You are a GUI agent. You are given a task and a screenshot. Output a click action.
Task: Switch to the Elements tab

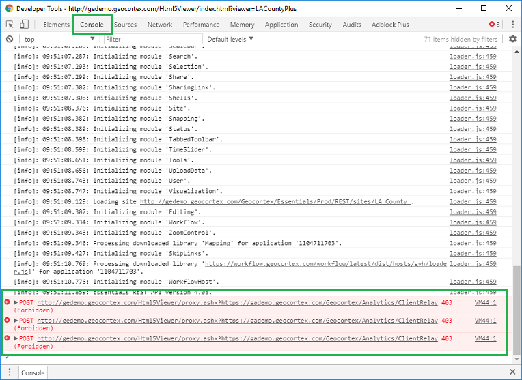pos(56,25)
